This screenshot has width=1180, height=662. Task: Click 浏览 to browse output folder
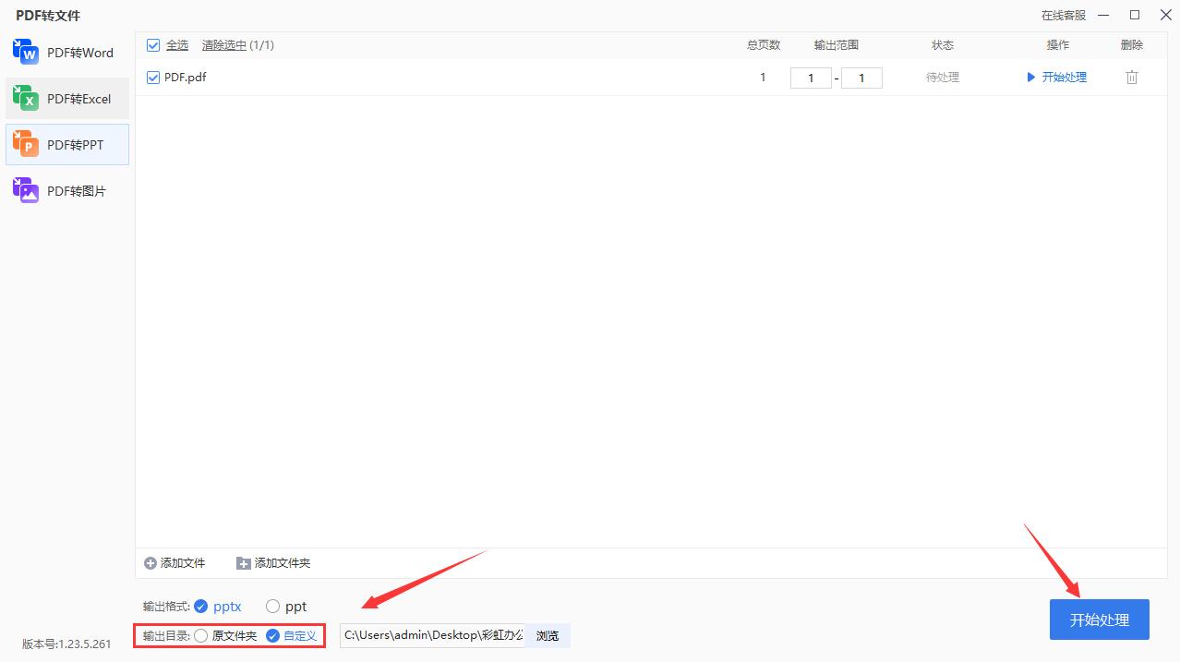548,636
